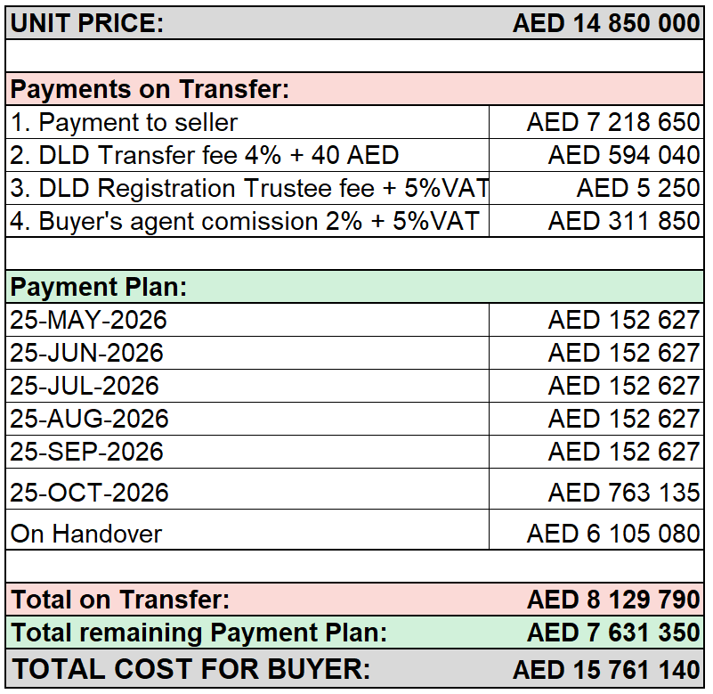The width and height of the screenshot is (713, 694).
Task: Click the DLD Transfer fee 4% row label
Action: click(x=247, y=155)
